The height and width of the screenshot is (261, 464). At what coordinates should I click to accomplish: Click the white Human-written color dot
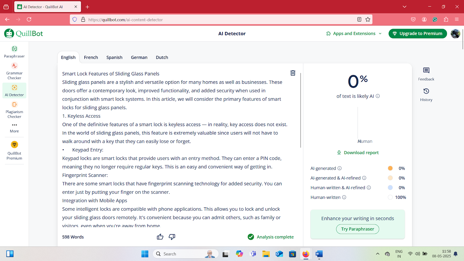390,197
